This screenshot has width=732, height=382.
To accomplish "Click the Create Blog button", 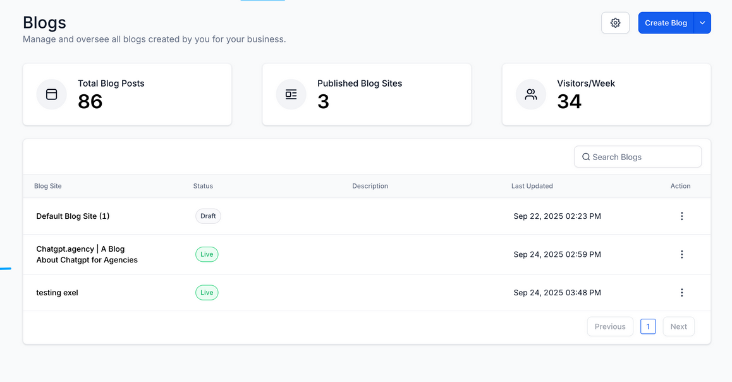I will coord(666,23).
